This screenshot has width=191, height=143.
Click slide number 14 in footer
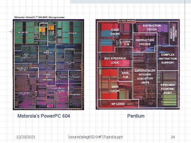[x=173, y=137]
